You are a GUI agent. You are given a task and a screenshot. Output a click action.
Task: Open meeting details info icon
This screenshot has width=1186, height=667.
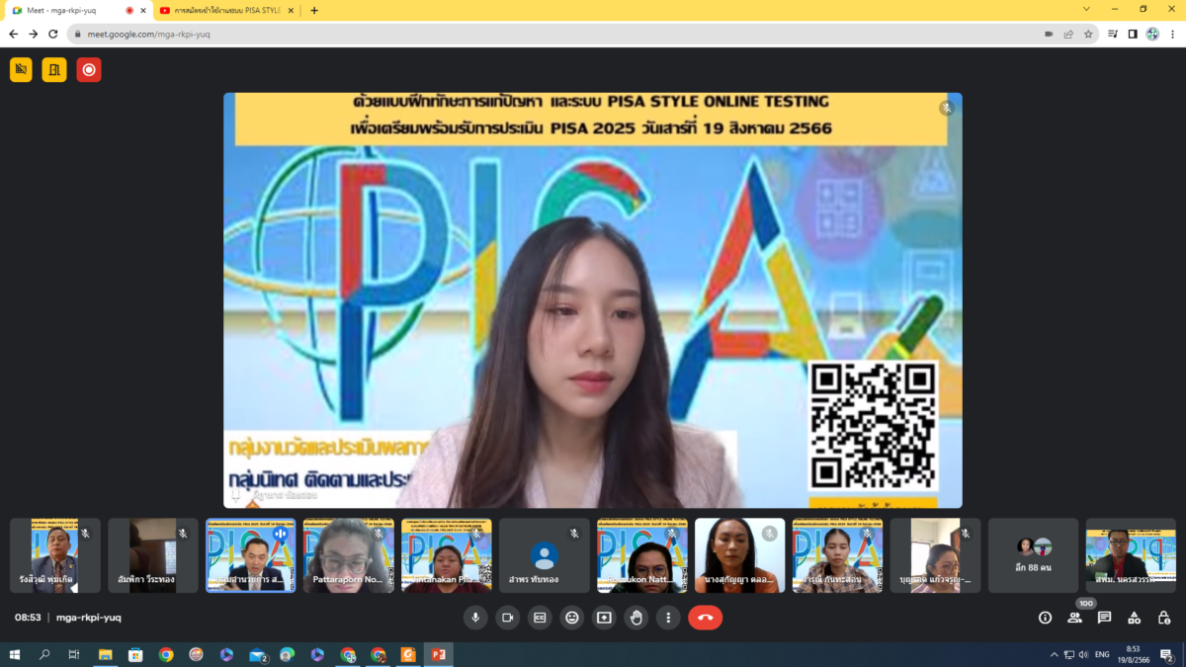coord(1045,618)
